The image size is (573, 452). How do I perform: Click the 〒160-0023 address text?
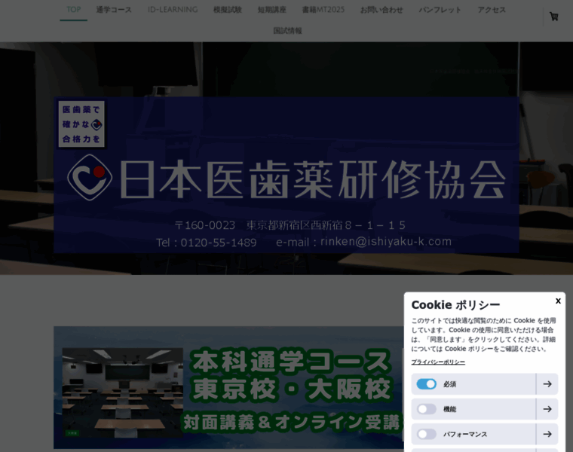click(290, 225)
